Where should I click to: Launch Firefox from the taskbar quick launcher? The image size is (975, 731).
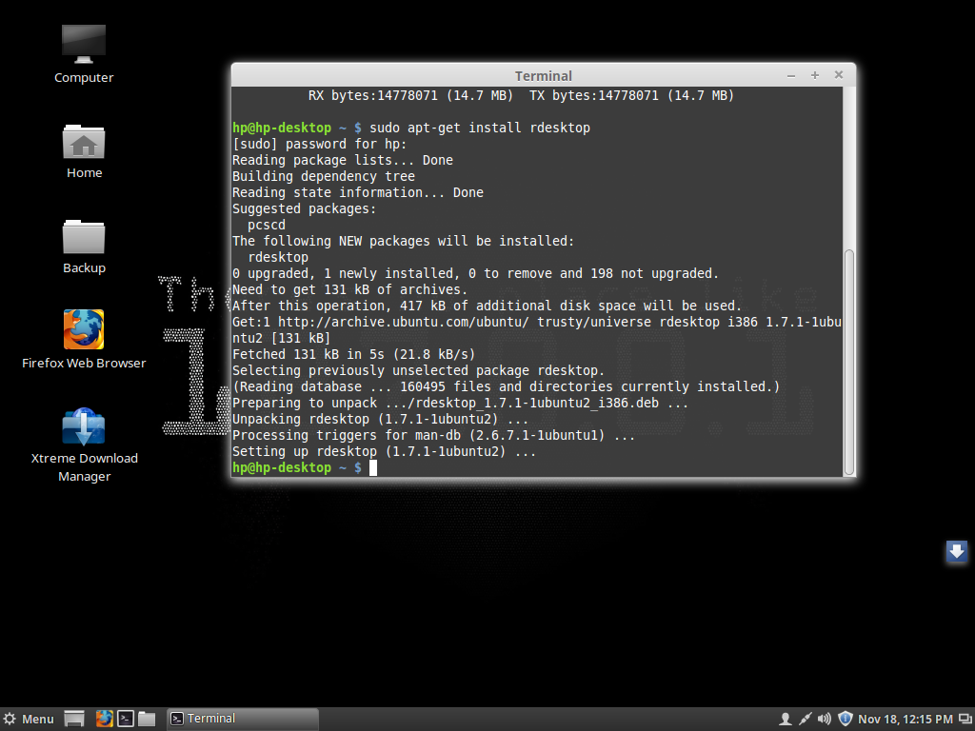click(x=104, y=718)
